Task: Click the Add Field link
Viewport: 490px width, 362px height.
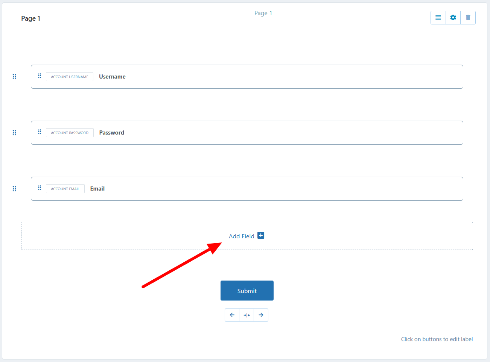Action: pyautogui.click(x=242, y=236)
